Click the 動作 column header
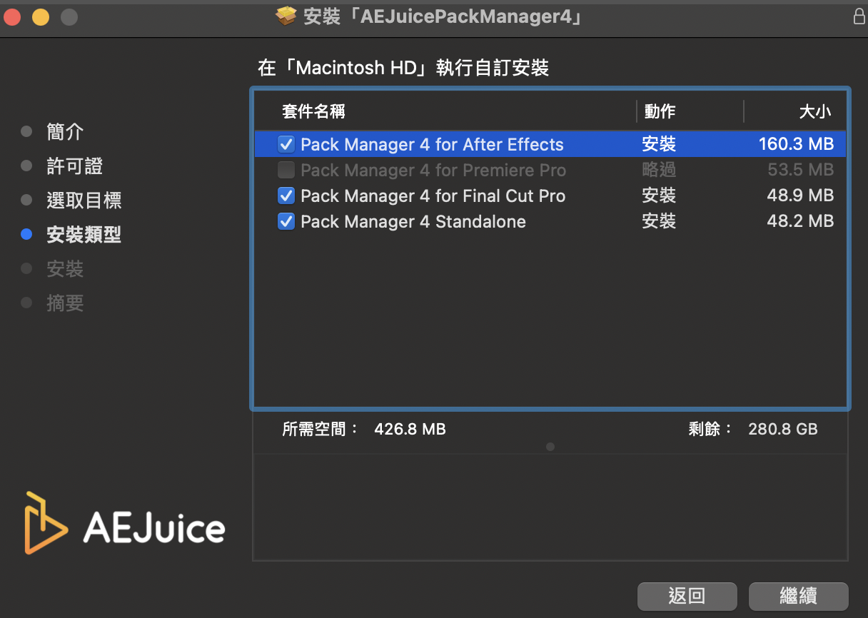Image resolution: width=868 pixels, height=618 pixels. [x=660, y=111]
